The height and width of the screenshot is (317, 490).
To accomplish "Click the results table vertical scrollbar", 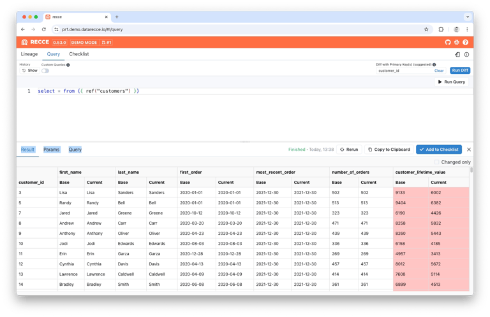I will 471,170.
